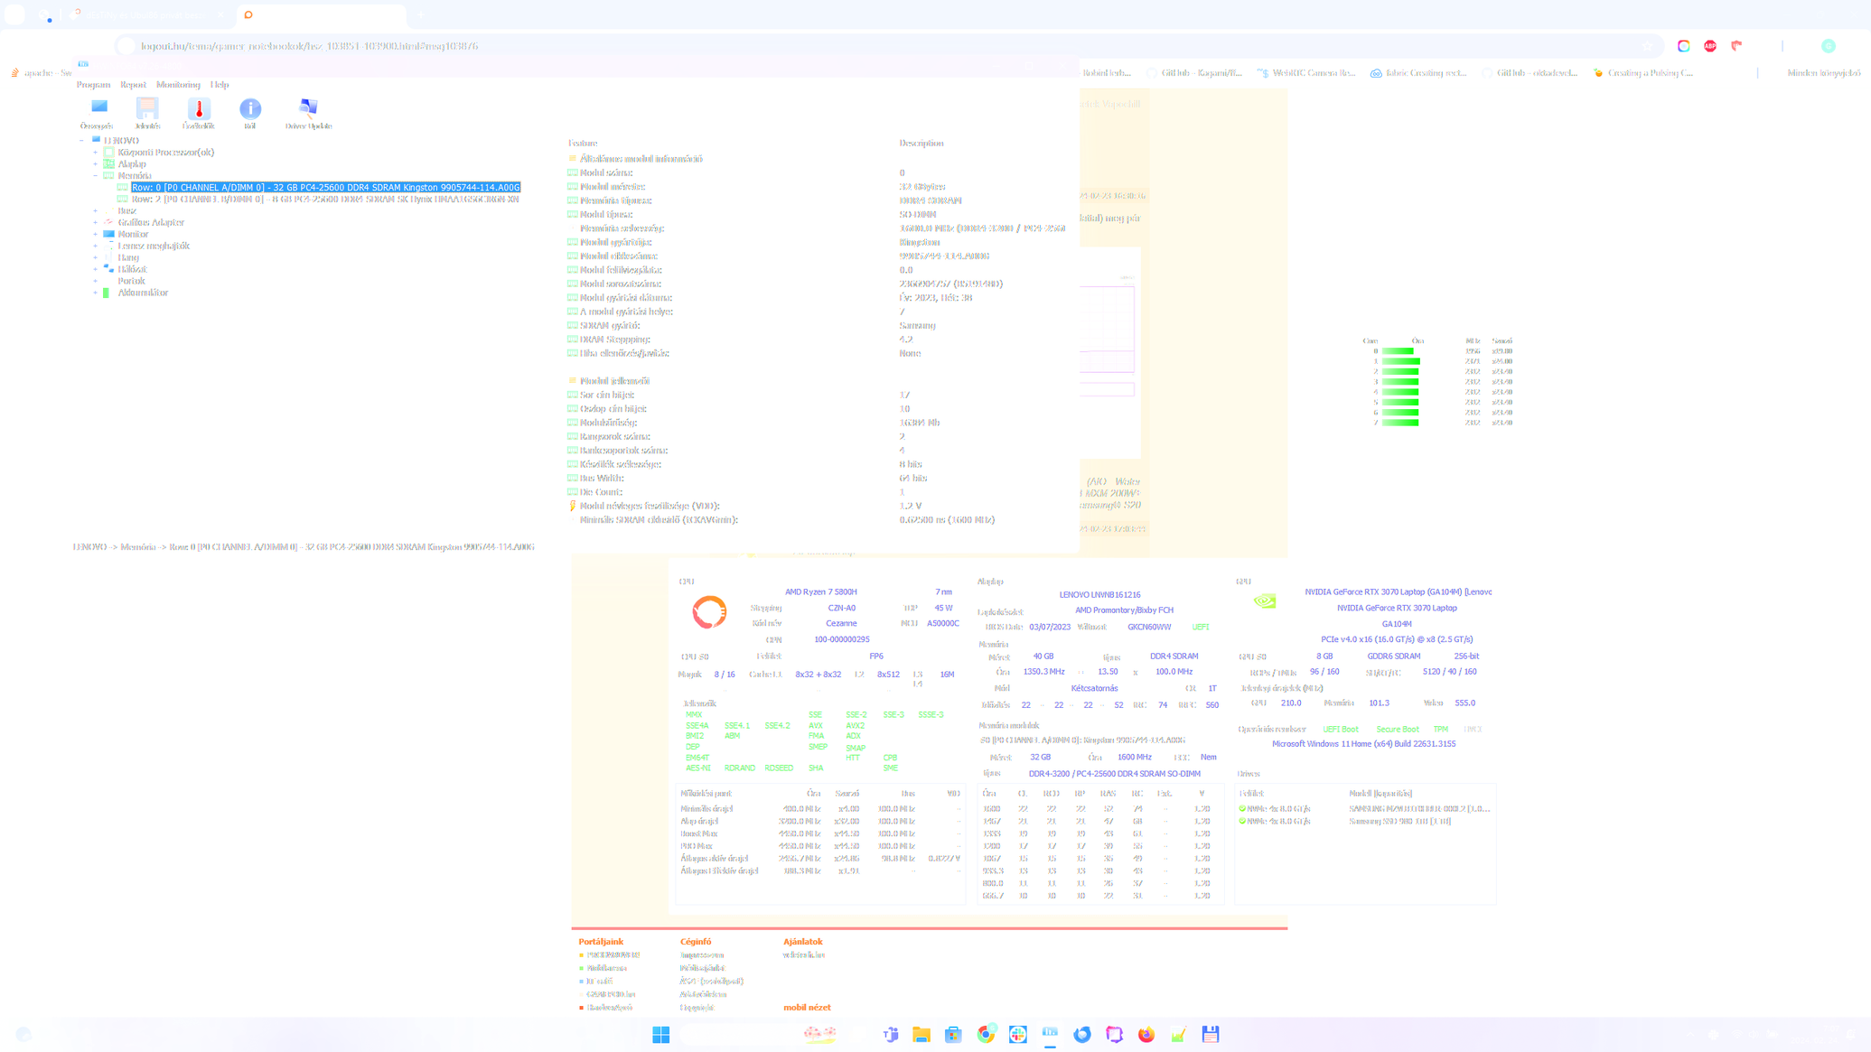
Task: Open Microsoft Teams from taskbar
Action: [891, 1035]
